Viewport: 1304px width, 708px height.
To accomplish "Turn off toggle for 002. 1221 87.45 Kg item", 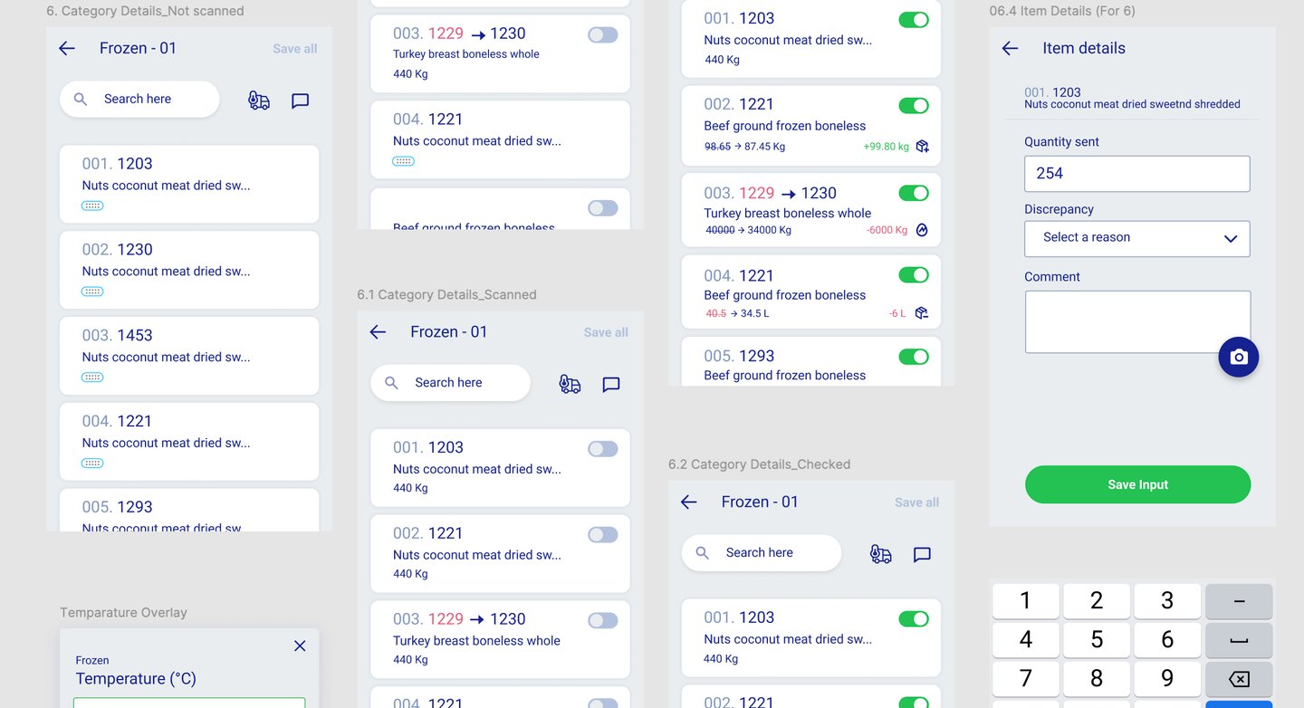I will (x=913, y=106).
